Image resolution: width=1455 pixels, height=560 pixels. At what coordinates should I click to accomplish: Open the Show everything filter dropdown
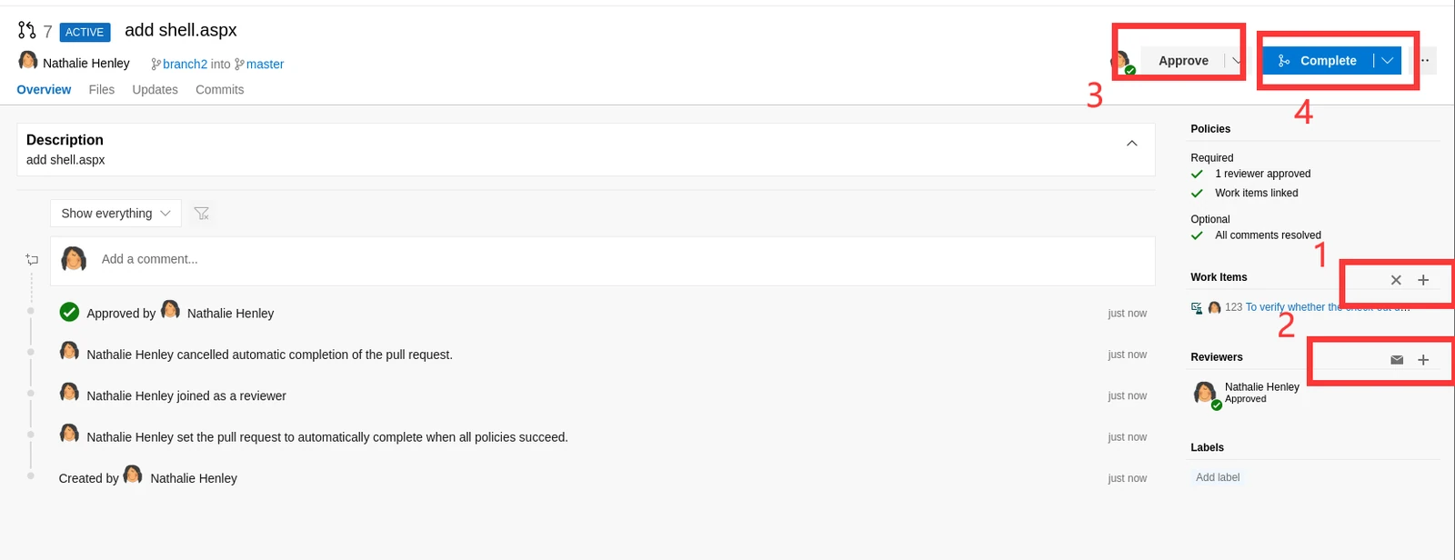tap(115, 214)
